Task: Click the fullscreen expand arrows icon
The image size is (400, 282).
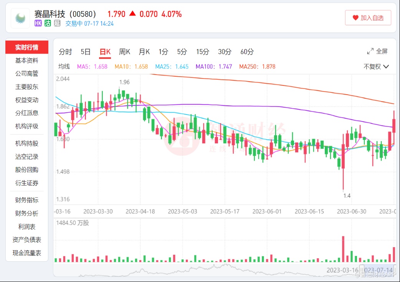Action: (370, 51)
